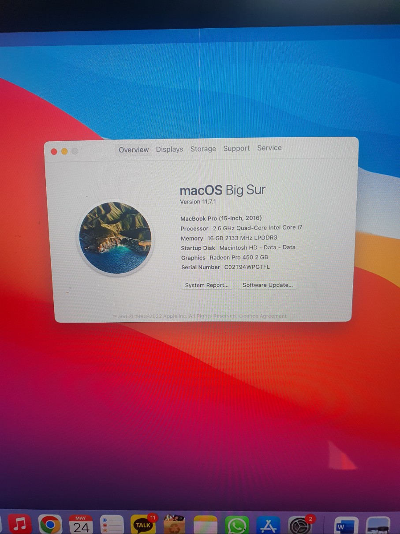
Task: Open Microsoft Word from the Dock
Action: point(346,526)
